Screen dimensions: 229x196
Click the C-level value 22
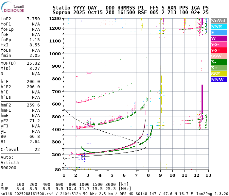37,149
